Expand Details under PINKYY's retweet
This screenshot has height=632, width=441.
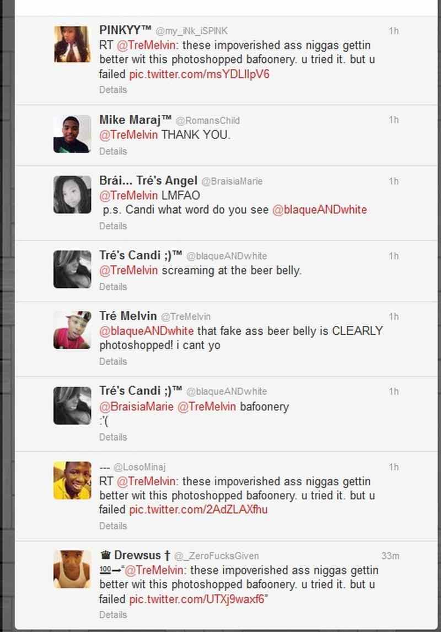[x=113, y=90]
